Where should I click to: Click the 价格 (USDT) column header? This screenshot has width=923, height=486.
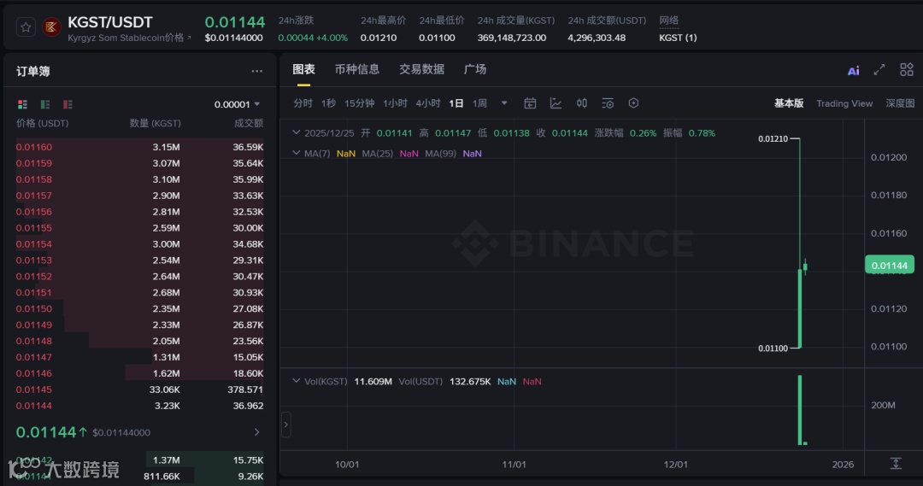coord(43,124)
